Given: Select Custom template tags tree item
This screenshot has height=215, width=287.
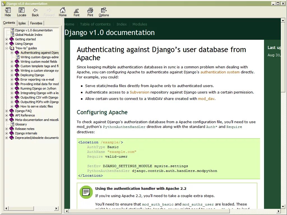Looking at the screenshot, I should coord(39,66).
